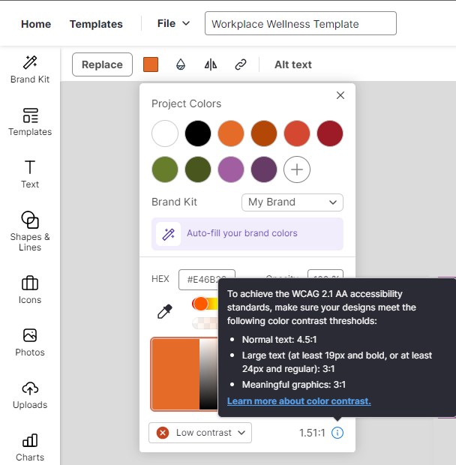Click the contrast info icon
This screenshot has width=456, height=465.
[337, 433]
